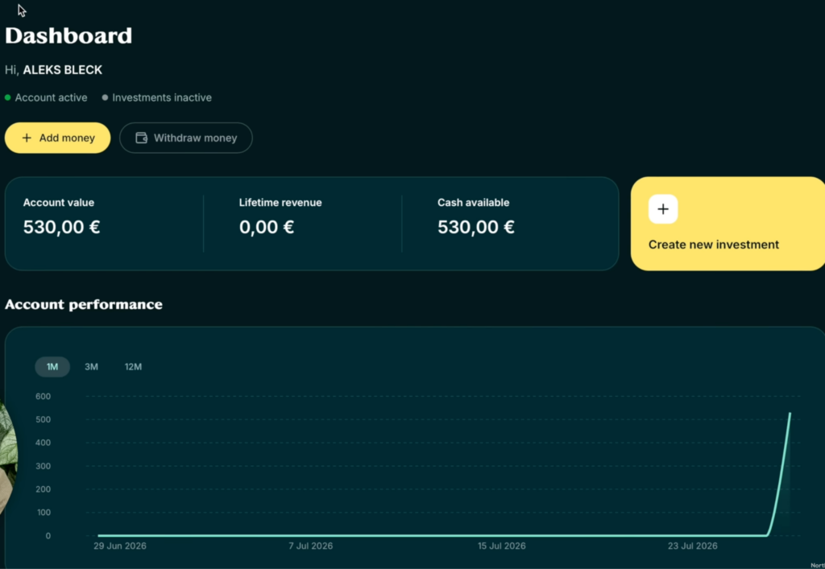Click the Investments inactive status label
Viewport: 825px width, 569px height.
[x=161, y=97]
